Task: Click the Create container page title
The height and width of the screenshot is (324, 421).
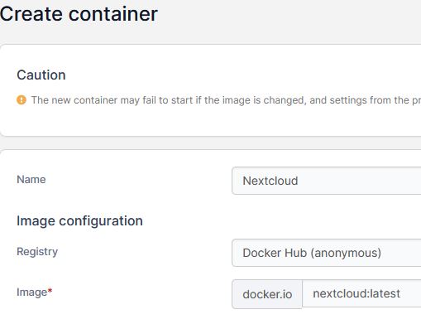Action: (79, 14)
